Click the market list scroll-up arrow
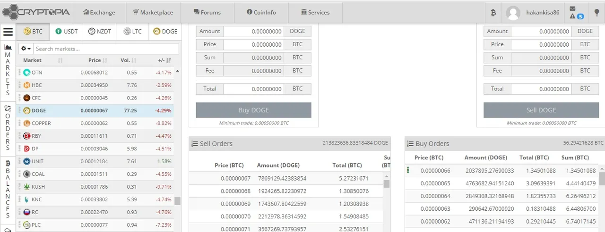The height and width of the screenshot is (232, 605). [x=177, y=71]
